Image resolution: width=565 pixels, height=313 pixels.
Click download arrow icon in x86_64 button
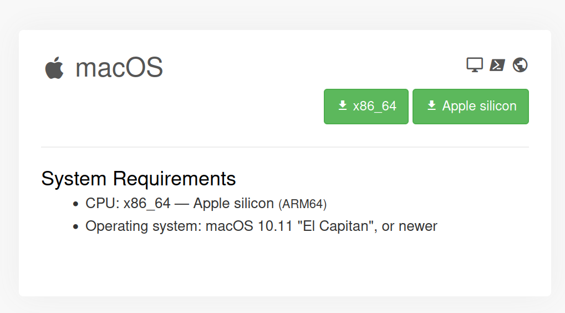[343, 105]
